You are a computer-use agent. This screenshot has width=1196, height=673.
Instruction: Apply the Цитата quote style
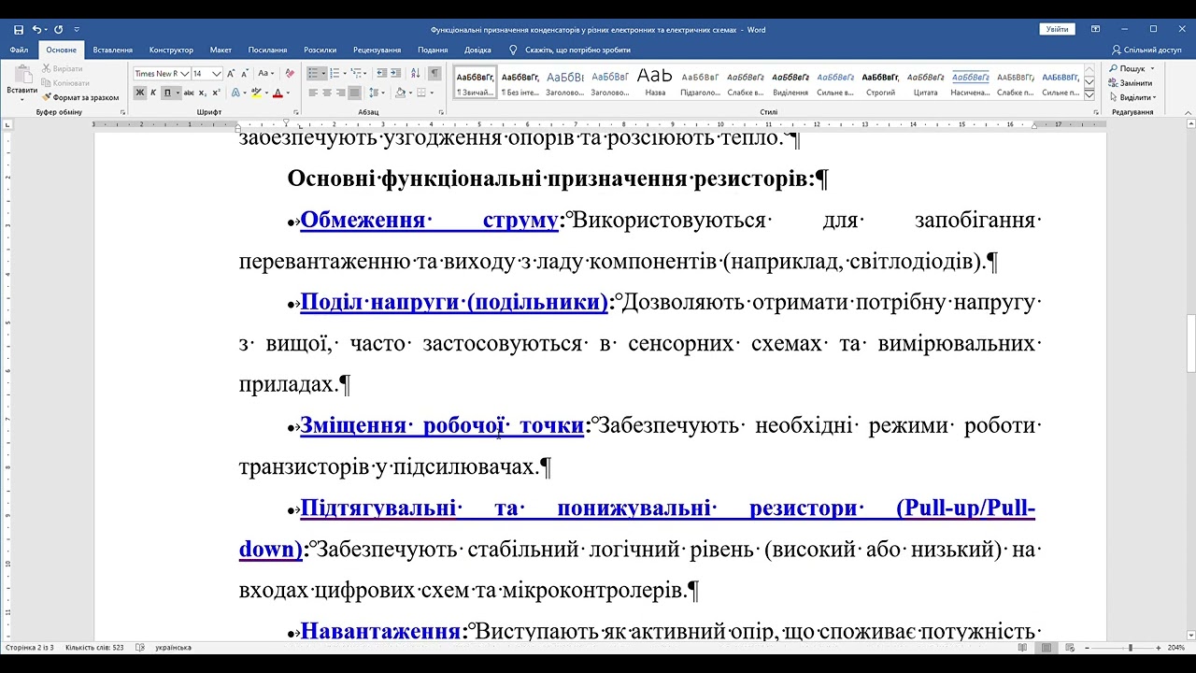pyautogui.click(x=925, y=81)
